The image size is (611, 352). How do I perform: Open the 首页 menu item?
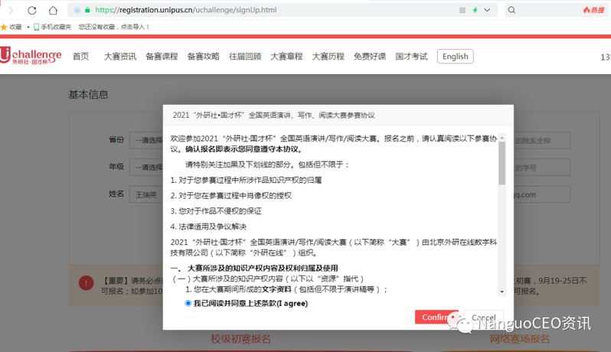coord(80,57)
